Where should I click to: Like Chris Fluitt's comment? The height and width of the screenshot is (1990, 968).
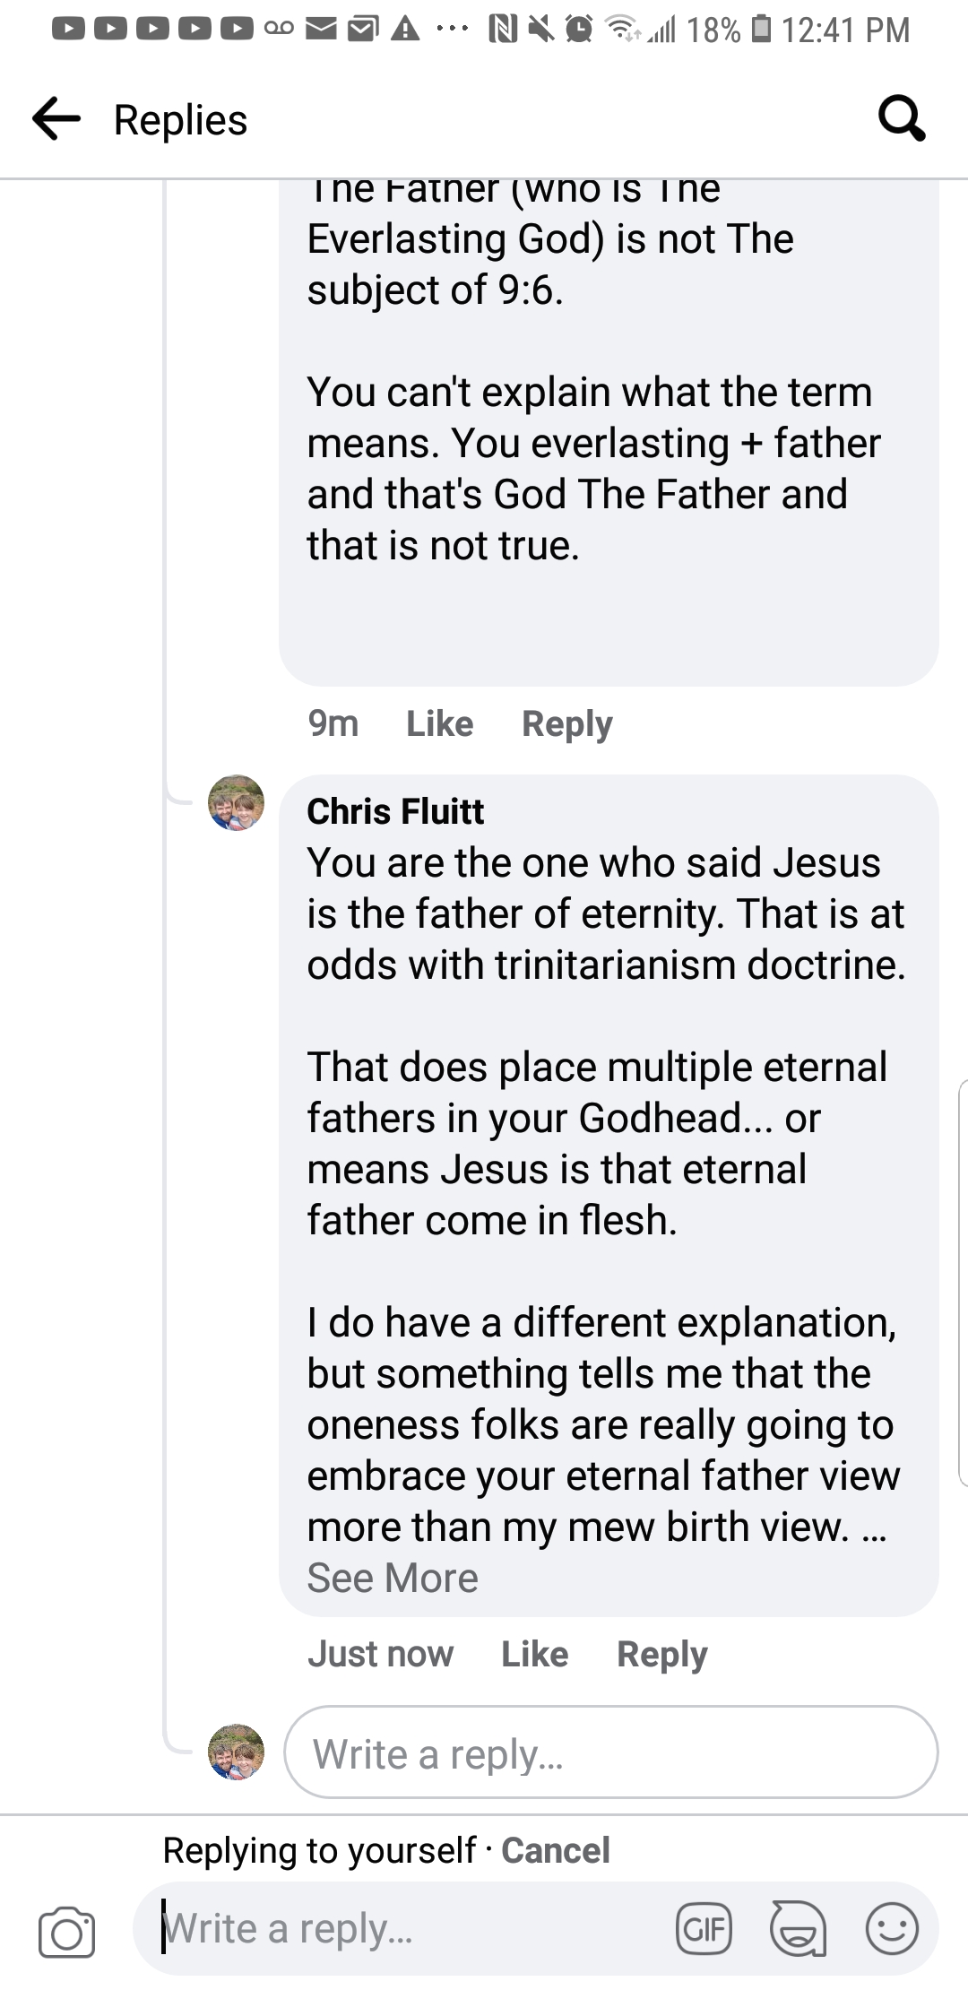click(x=534, y=1654)
